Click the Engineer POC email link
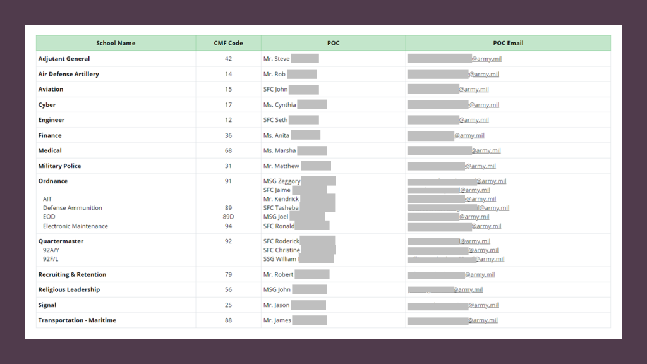 (448, 120)
